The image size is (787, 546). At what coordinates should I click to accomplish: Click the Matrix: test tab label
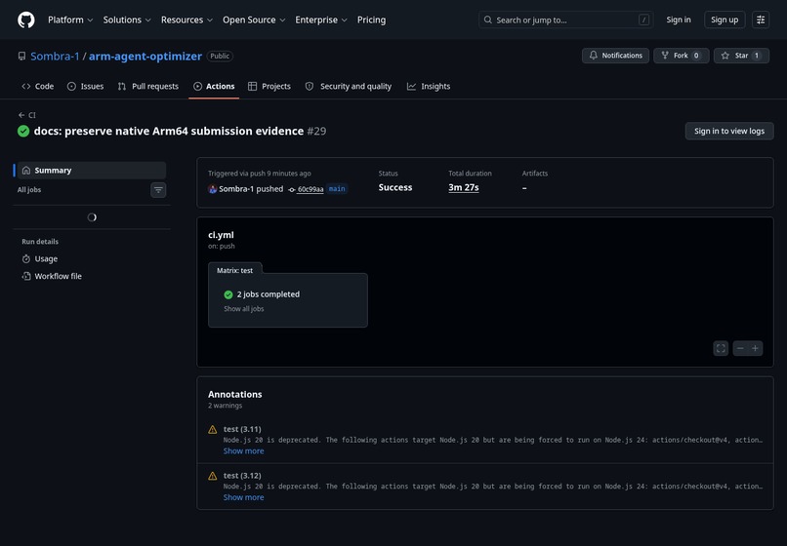tap(234, 270)
